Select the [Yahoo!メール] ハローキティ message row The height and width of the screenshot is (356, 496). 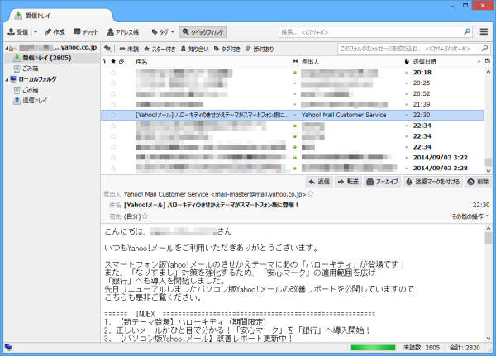pyautogui.click(x=293, y=115)
